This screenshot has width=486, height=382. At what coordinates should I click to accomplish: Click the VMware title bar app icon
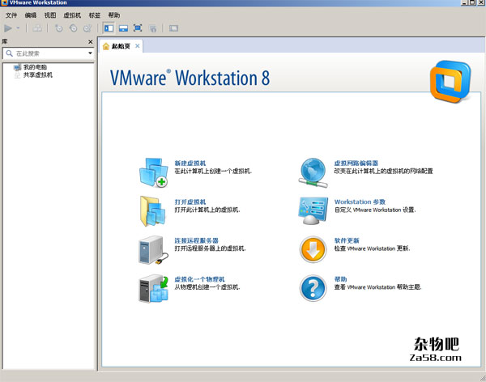[x=4, y=2]
